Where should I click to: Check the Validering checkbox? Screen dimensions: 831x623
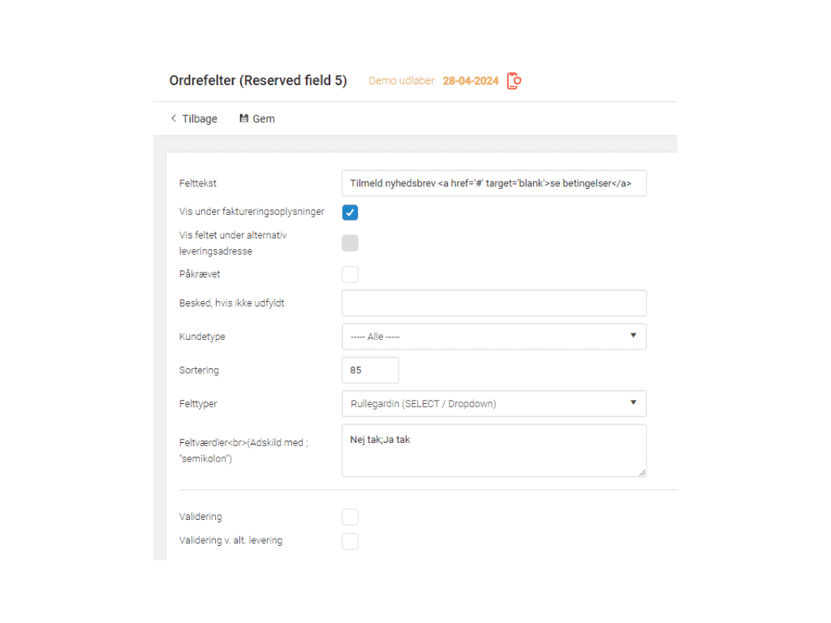point(350,517)
